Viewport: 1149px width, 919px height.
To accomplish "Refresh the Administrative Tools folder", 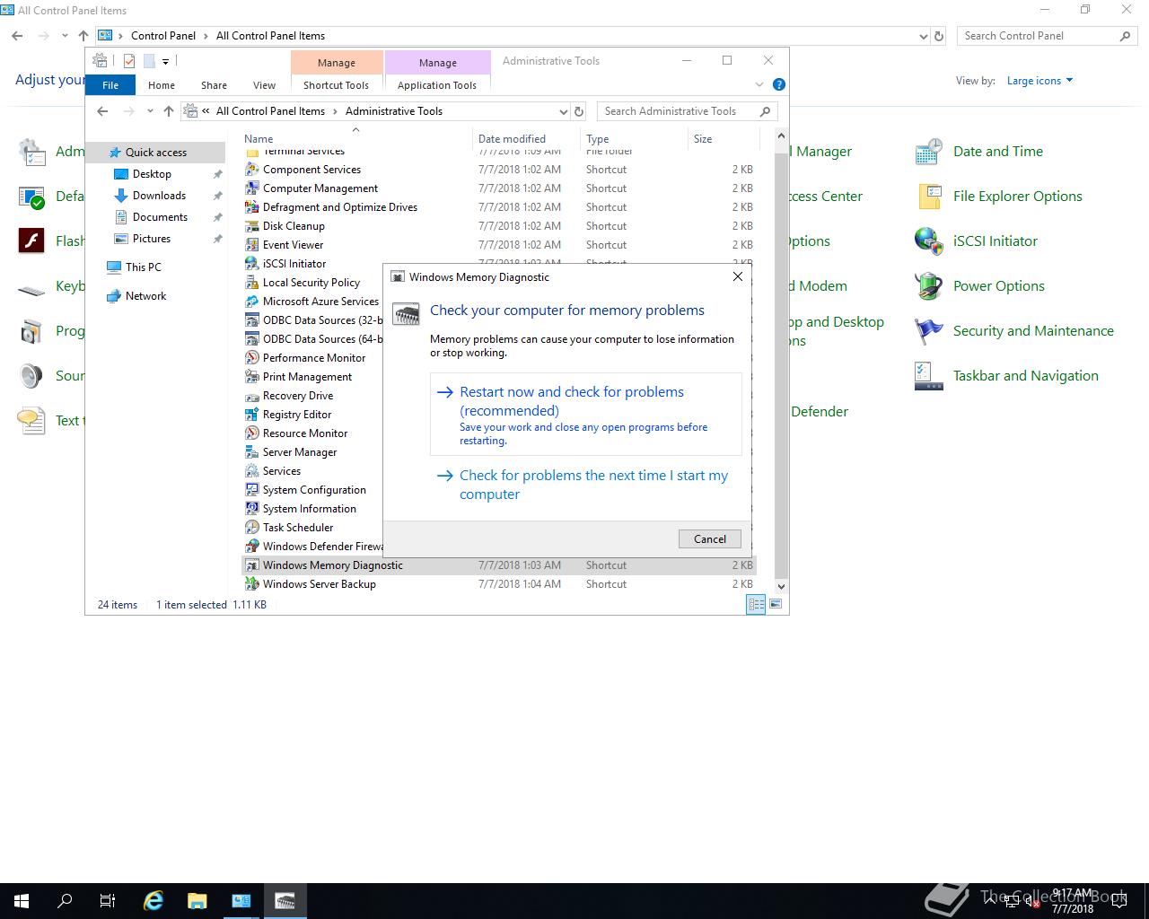I will pos(579,111).
